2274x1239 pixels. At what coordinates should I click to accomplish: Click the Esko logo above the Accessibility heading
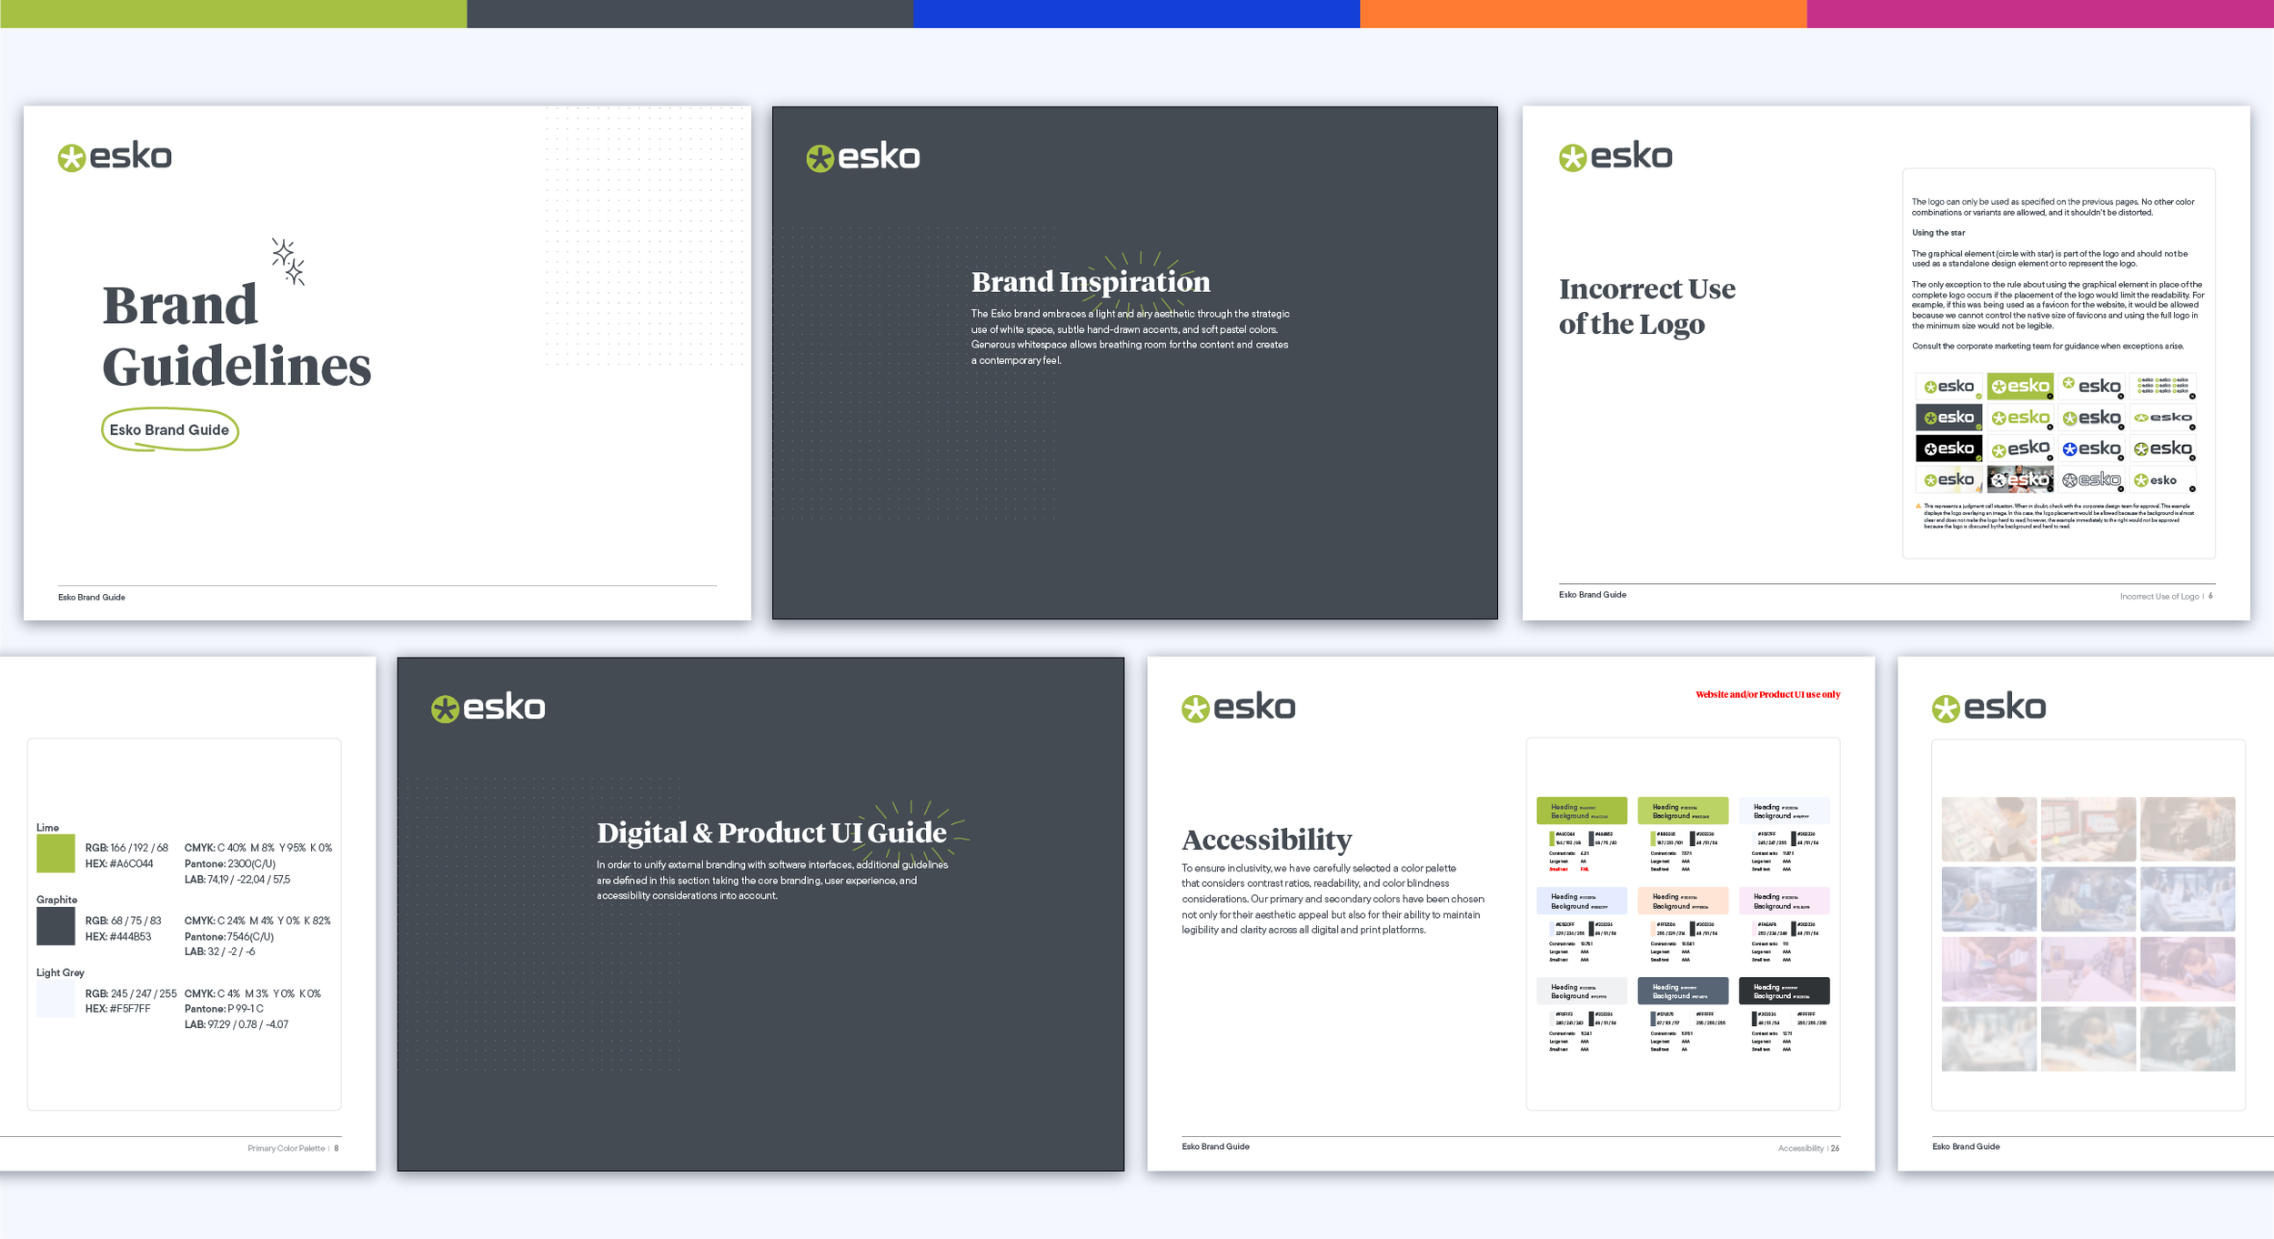1238,708
